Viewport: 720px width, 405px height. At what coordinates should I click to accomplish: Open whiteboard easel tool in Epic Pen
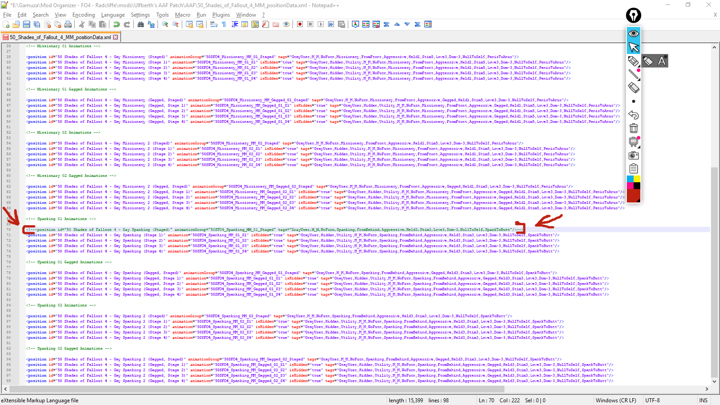tap(634, 142)
